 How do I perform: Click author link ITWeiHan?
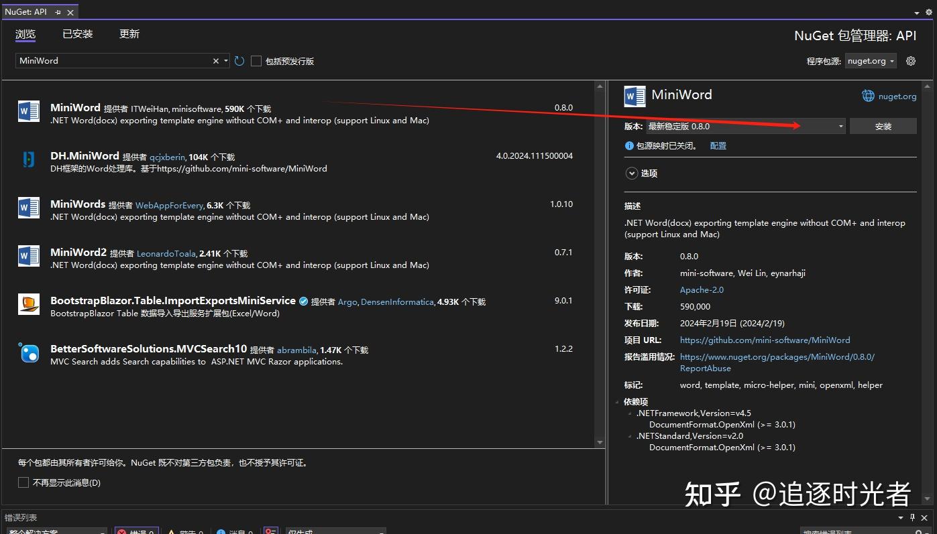coord(150,109)
